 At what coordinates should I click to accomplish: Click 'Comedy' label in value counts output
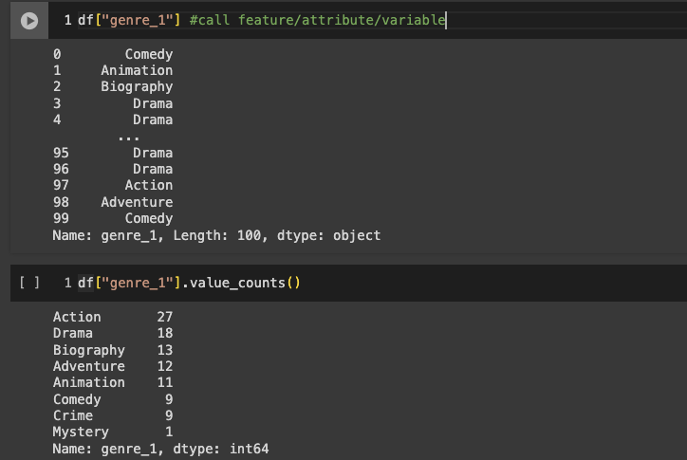pyautogui.click(x=77, y=399)
